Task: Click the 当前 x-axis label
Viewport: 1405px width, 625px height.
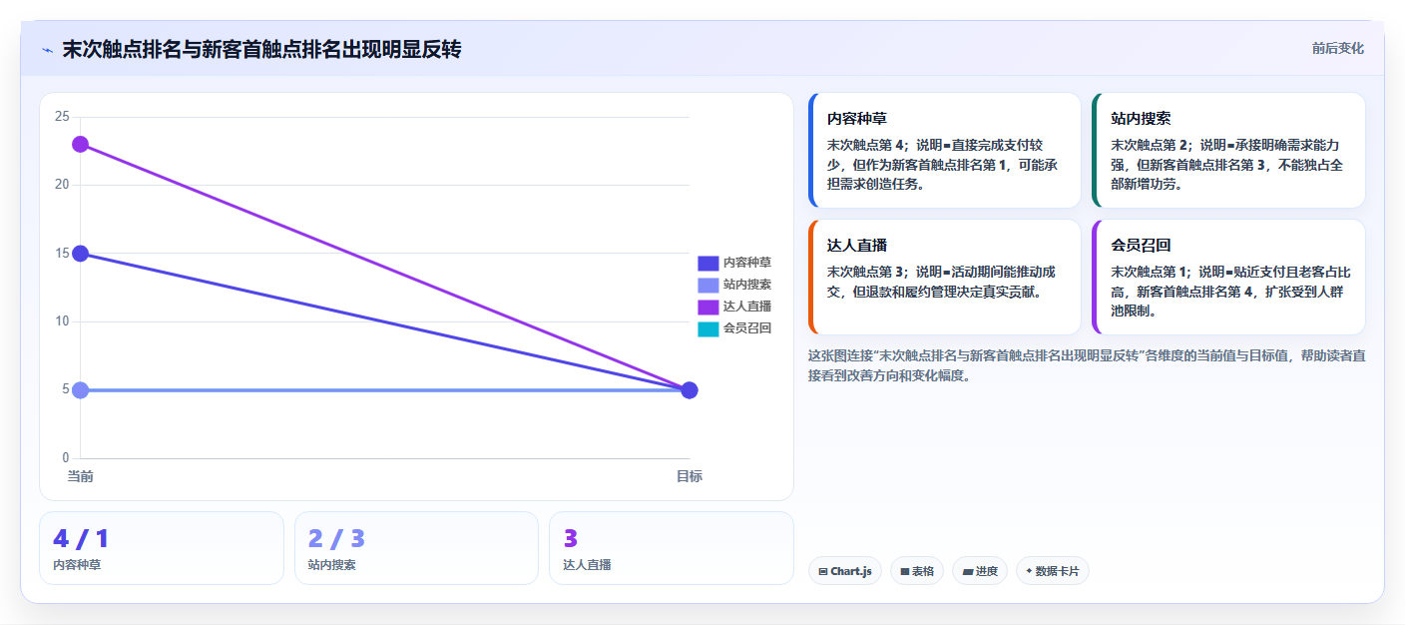Action: click(80, 476)
